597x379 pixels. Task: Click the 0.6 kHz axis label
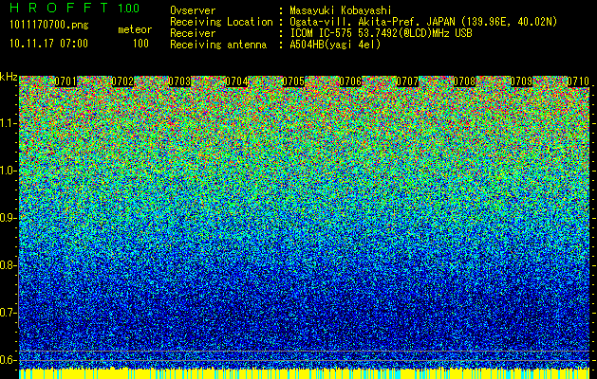[9, 360]
